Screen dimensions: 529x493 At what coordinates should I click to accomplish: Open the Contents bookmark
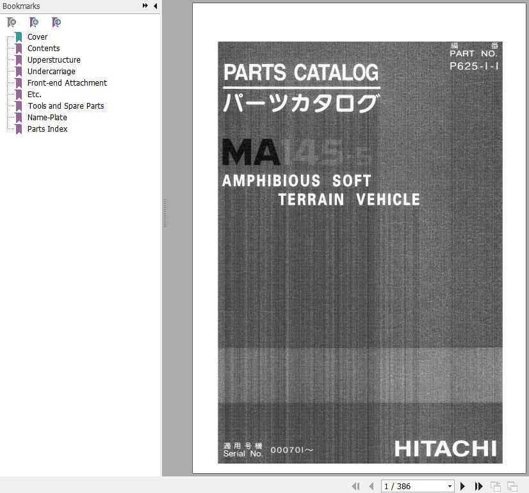click(44, 48)
